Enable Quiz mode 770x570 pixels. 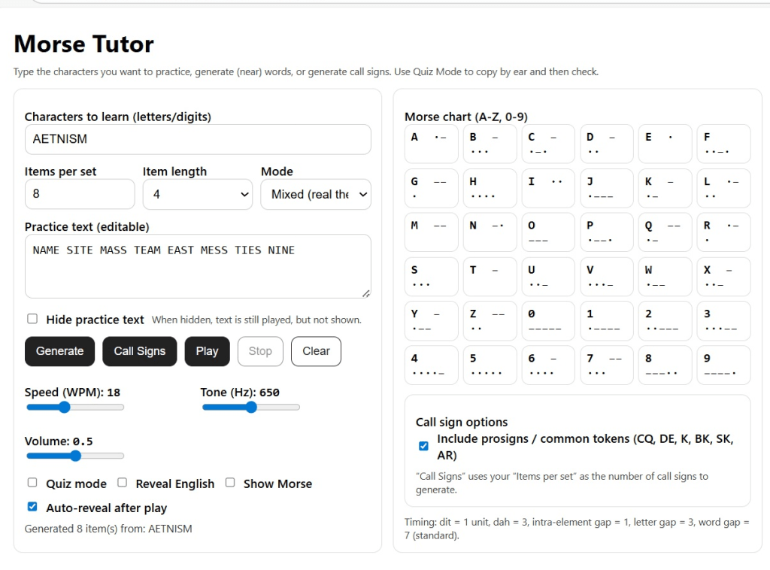pyautogui.click(x=32, y=484)
